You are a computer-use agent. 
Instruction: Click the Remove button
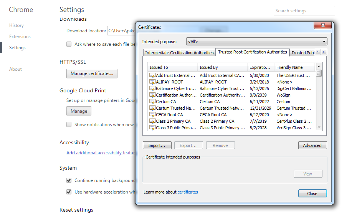pyautogui.click(x=220, y=145)
